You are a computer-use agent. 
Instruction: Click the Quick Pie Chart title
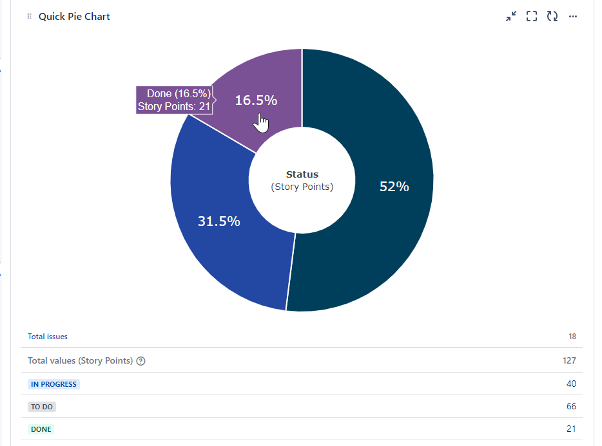[74, 16]
